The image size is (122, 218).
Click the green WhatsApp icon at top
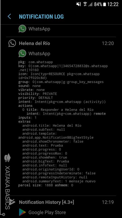22,29
